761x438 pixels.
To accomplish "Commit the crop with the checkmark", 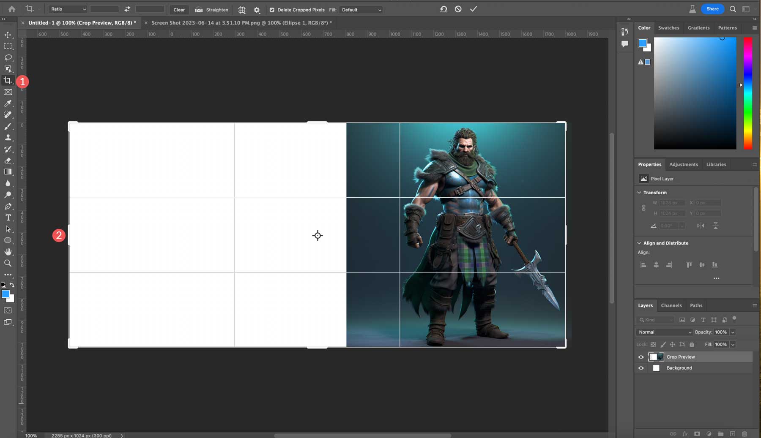I will [474, 8].
